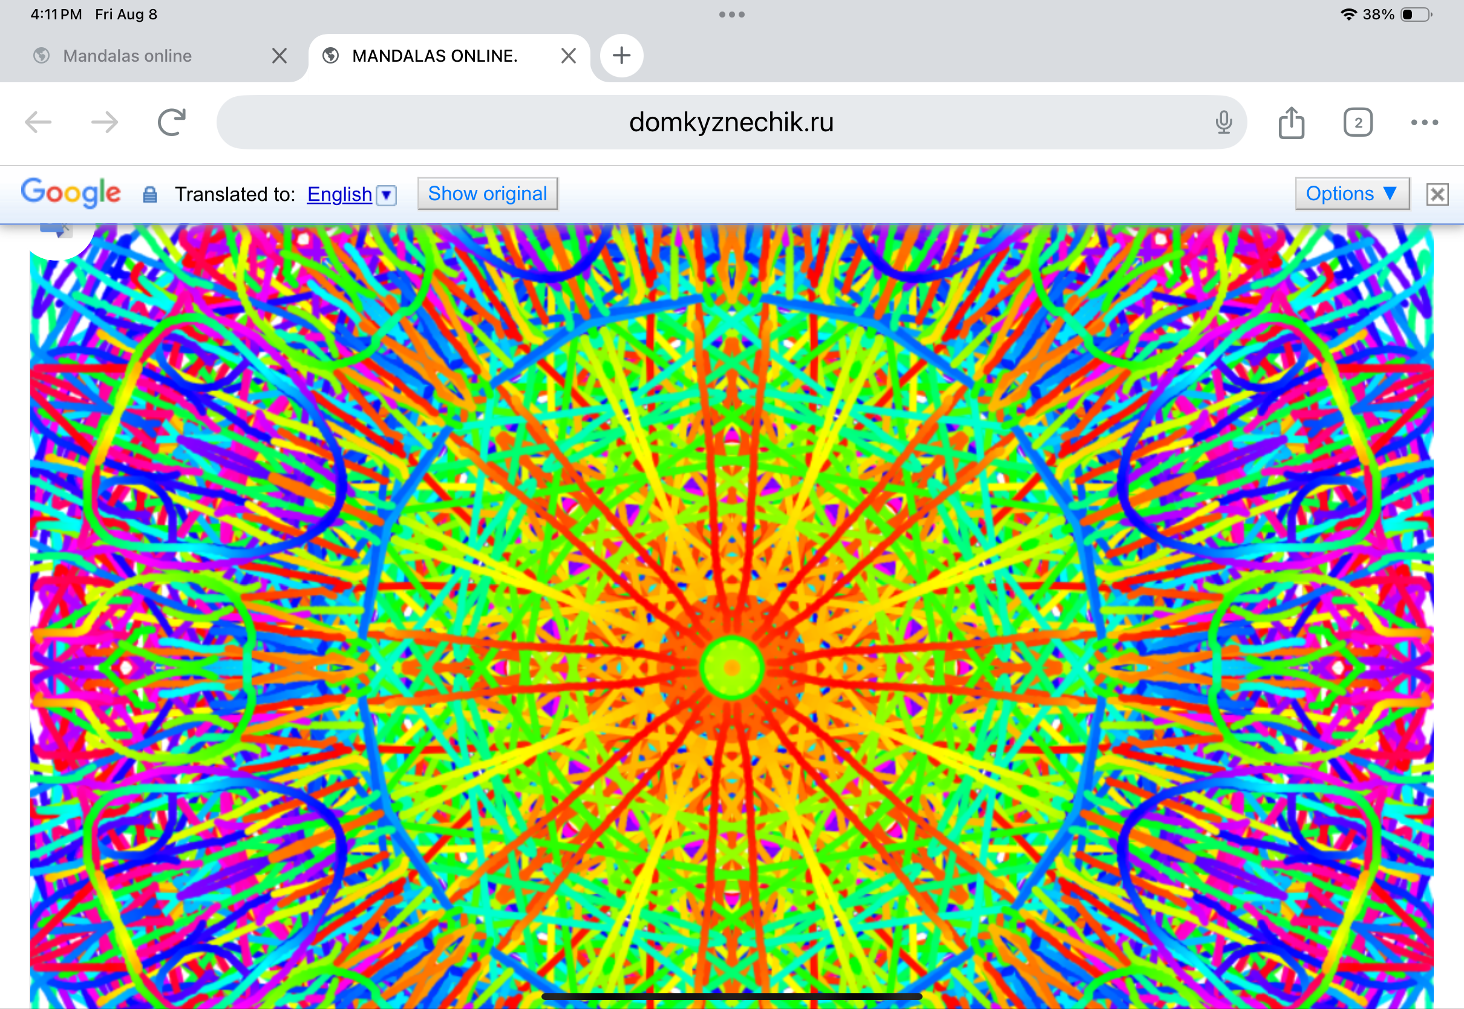Tap the microphone voice search icon
The image size is (1464, 1009).
coord(1223,122)
